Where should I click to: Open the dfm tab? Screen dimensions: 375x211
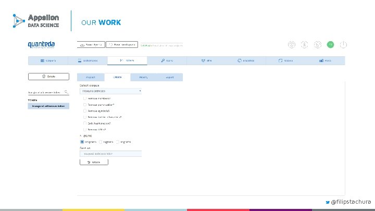(207, 60)
